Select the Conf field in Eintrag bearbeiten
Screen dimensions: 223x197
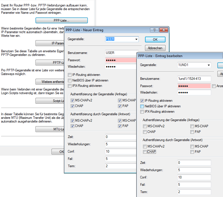pyautogui.click(x=194, y=177)
